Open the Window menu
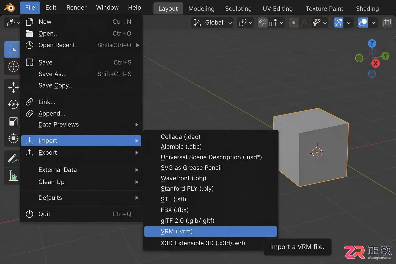The image size is (396, 264). point(107,7)
